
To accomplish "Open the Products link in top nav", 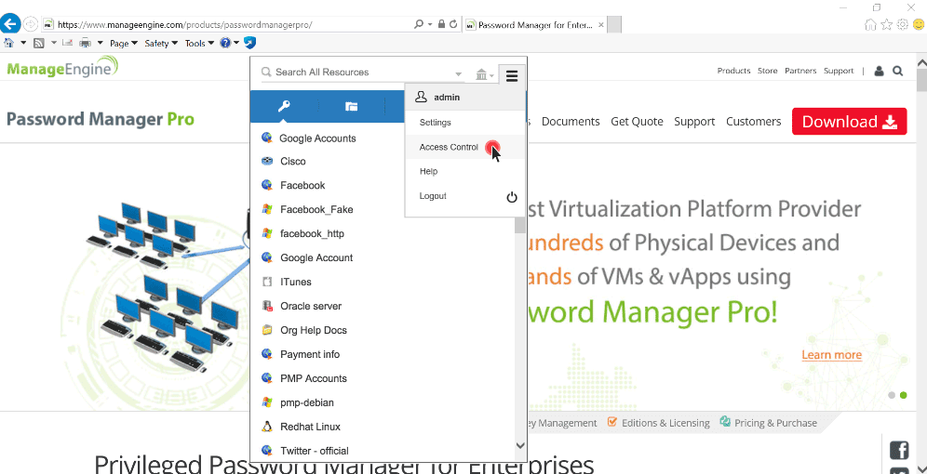I will pyautogui.click(x=733, y=71).
